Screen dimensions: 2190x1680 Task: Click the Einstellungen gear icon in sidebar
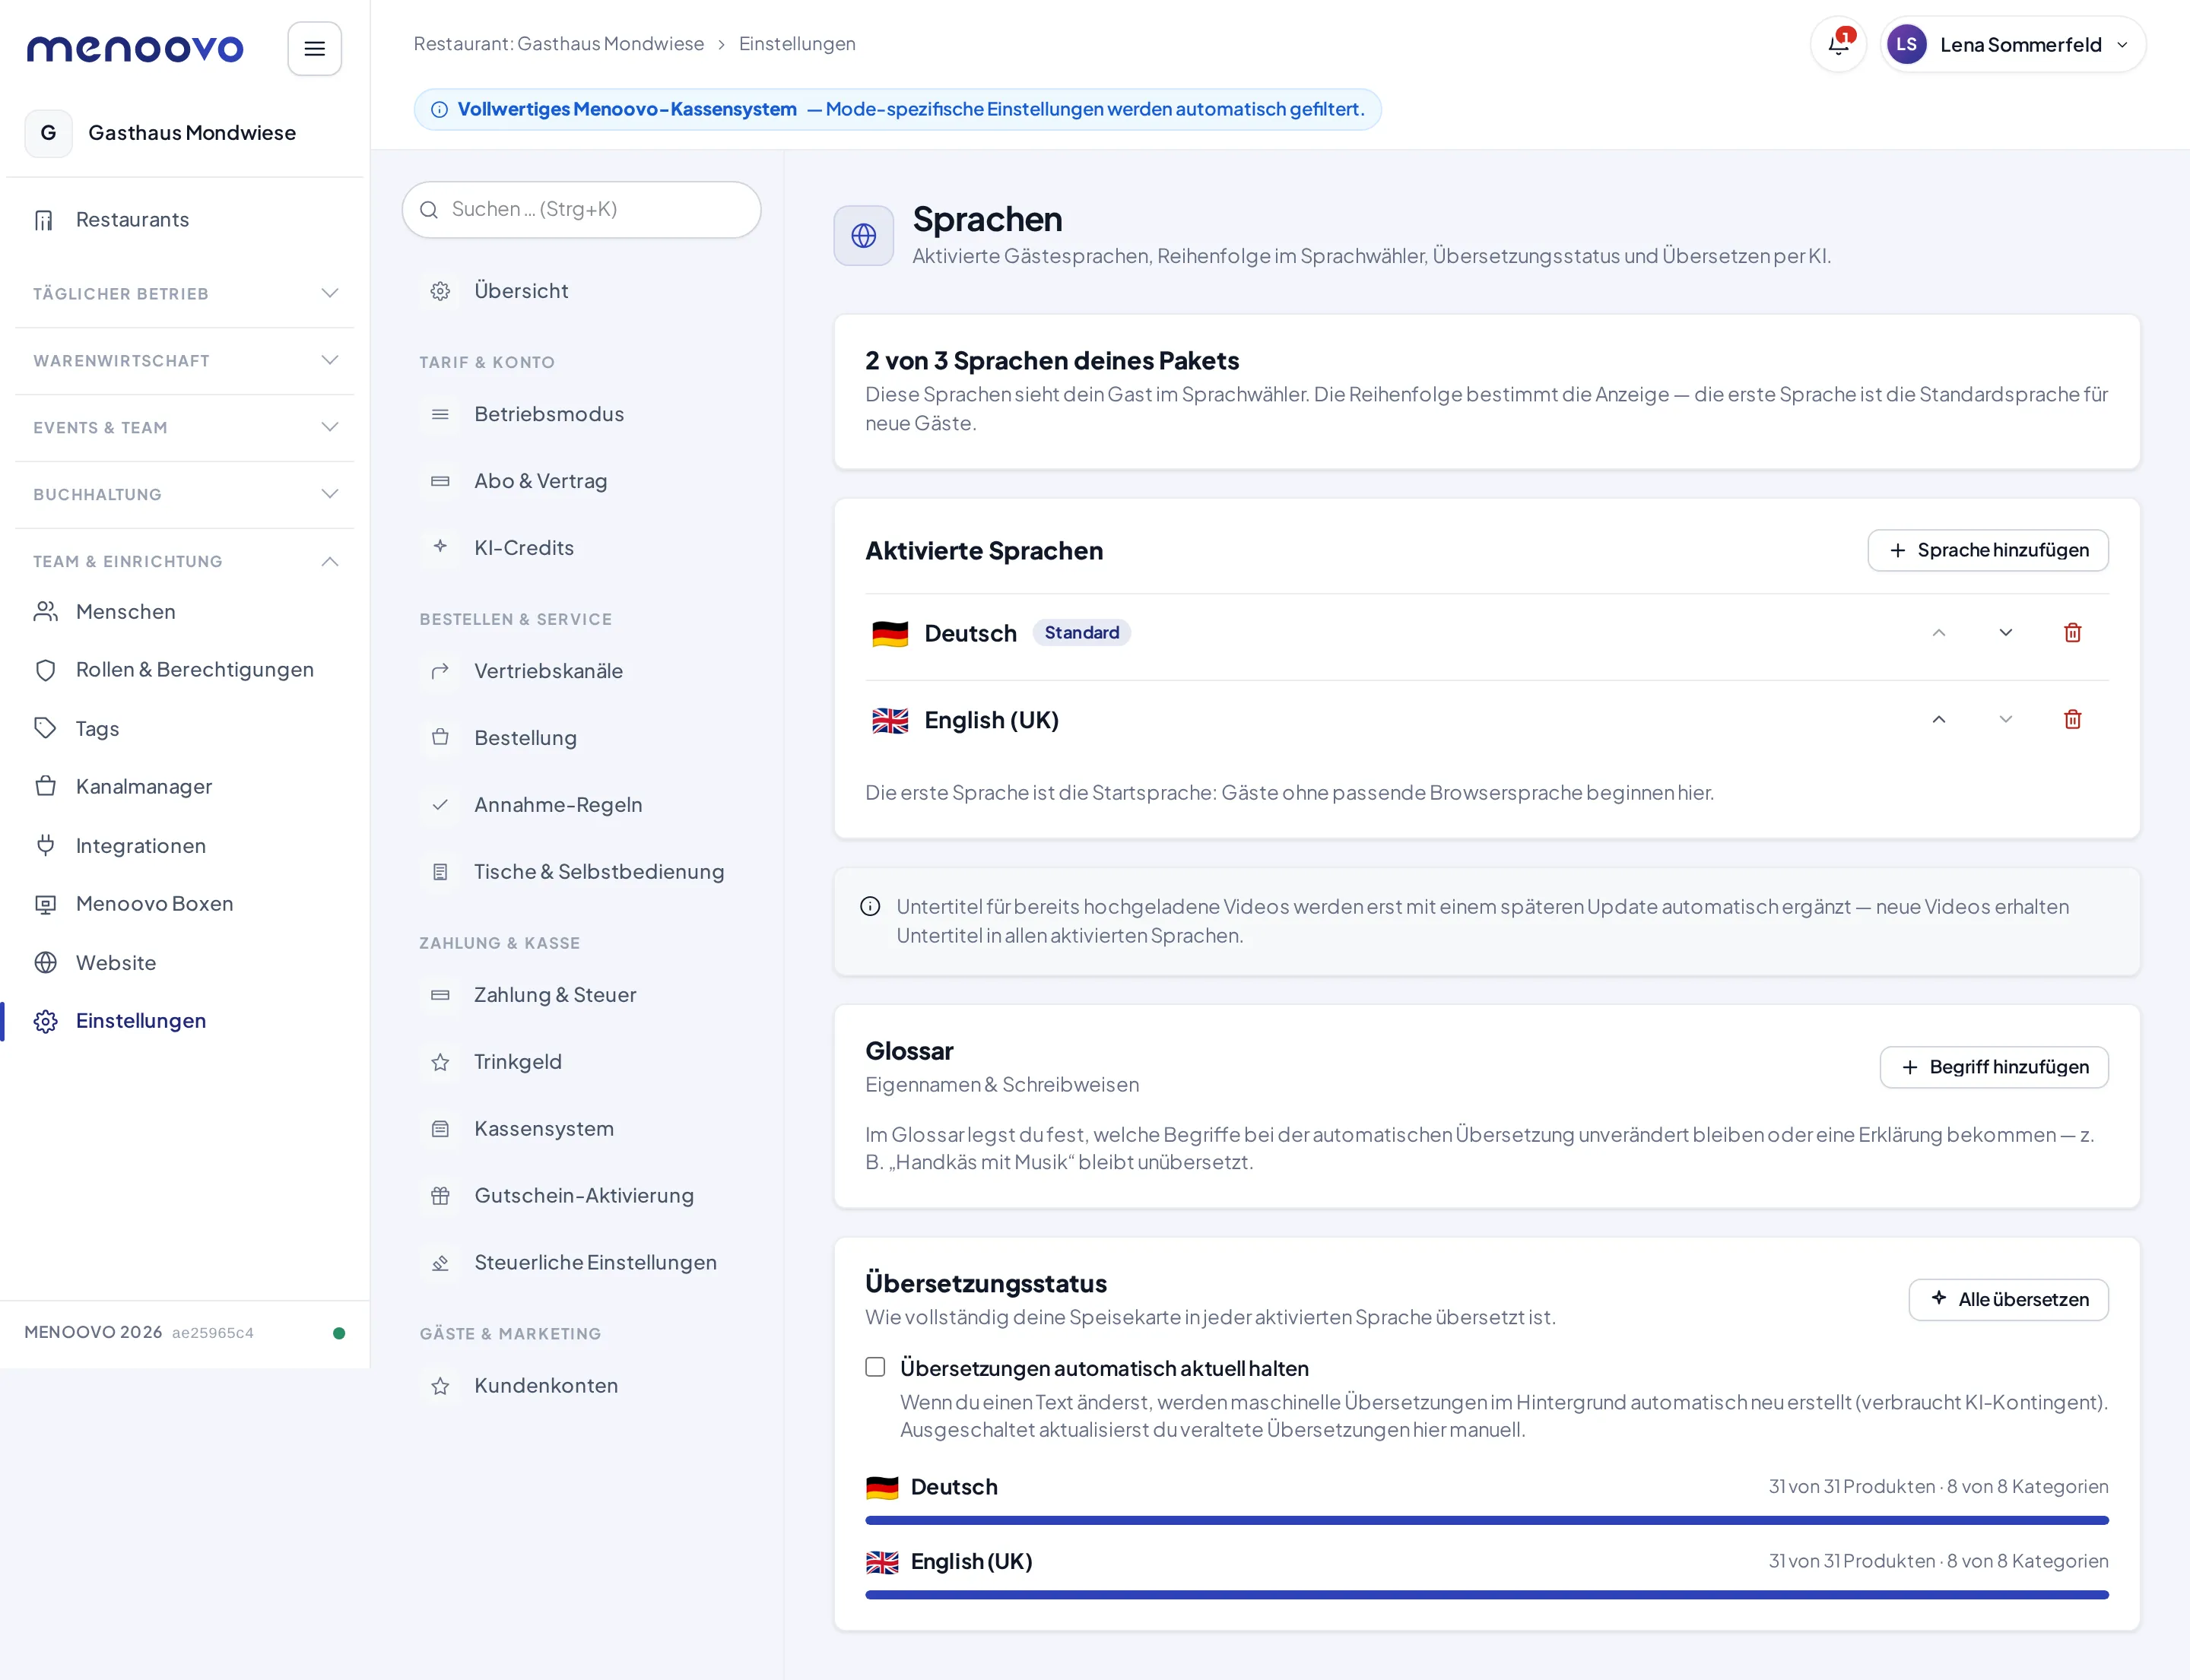click(45, 1021)
